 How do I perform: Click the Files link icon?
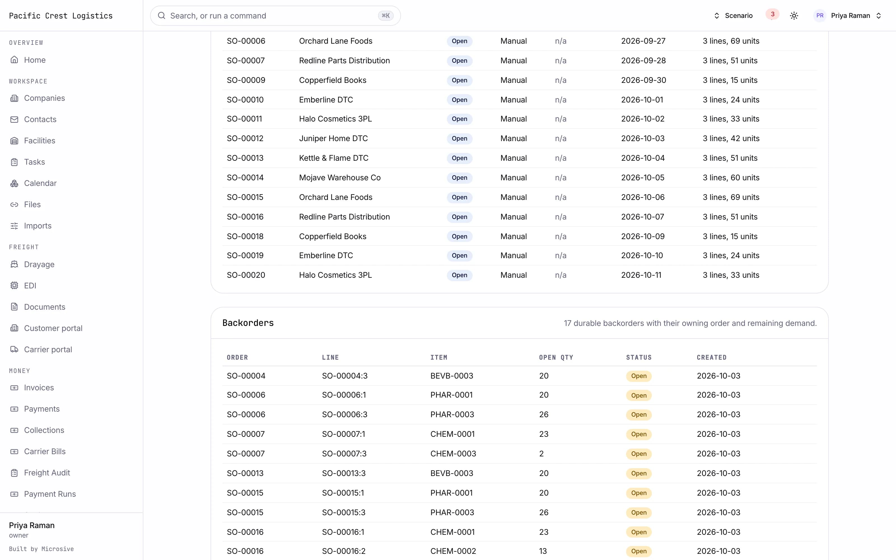pyautogui.click(x=14, y=204)
